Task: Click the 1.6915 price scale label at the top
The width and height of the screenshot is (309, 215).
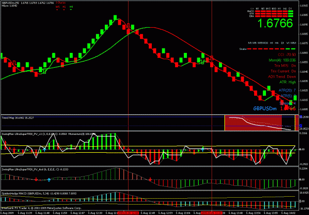Action: [303, 6]
